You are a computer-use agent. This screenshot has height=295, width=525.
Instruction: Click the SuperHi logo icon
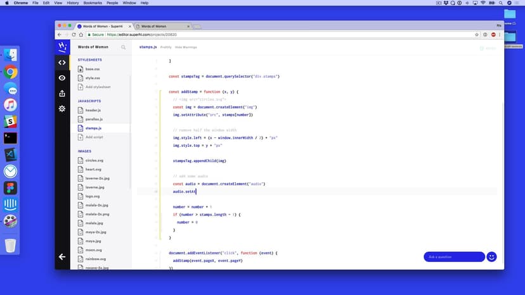coord(62,47)
